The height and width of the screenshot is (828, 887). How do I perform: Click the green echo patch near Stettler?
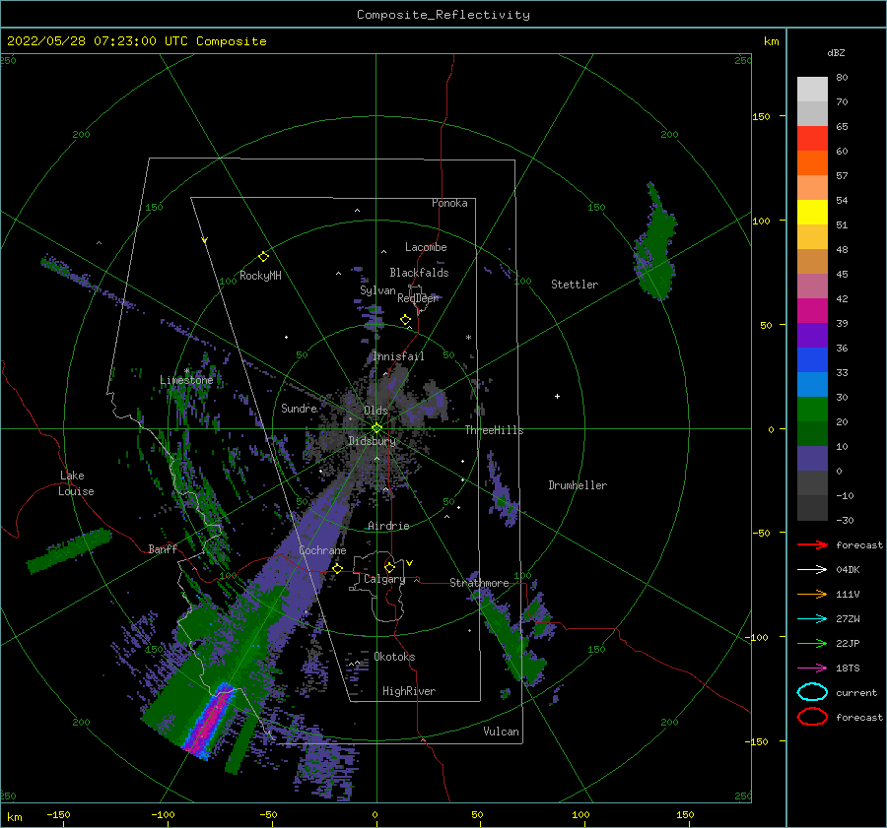click(656, 243)
